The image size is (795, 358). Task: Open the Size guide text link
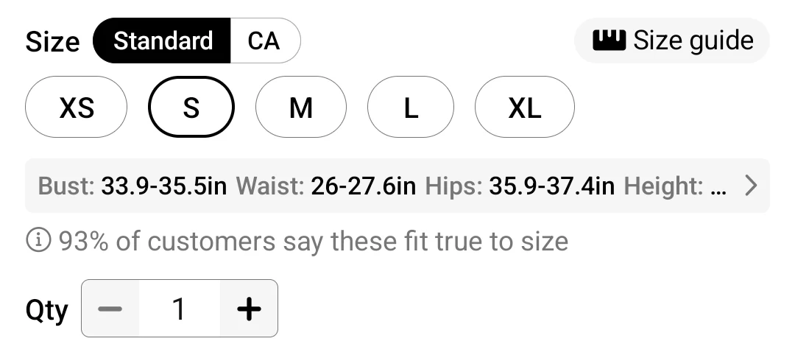[693, 41]
